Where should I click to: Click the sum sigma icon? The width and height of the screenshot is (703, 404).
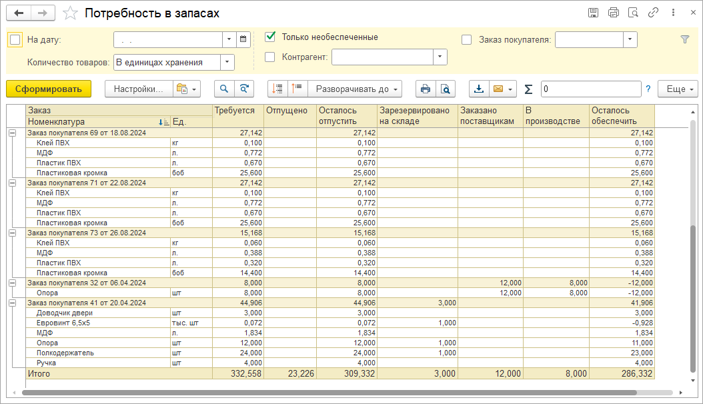click(x=528, y=89)
